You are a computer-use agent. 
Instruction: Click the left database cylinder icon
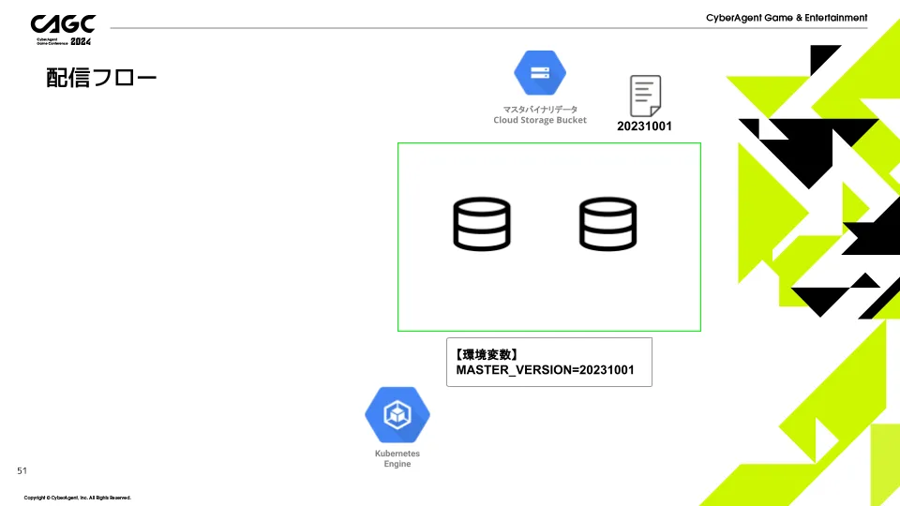[x=482, y=225]
